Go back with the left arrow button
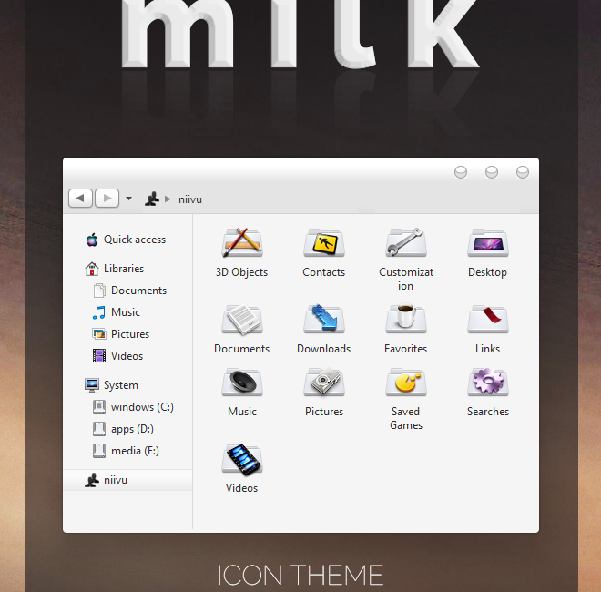Image resolution: width=601 pixels, height=592 pixels. [80, 199]
